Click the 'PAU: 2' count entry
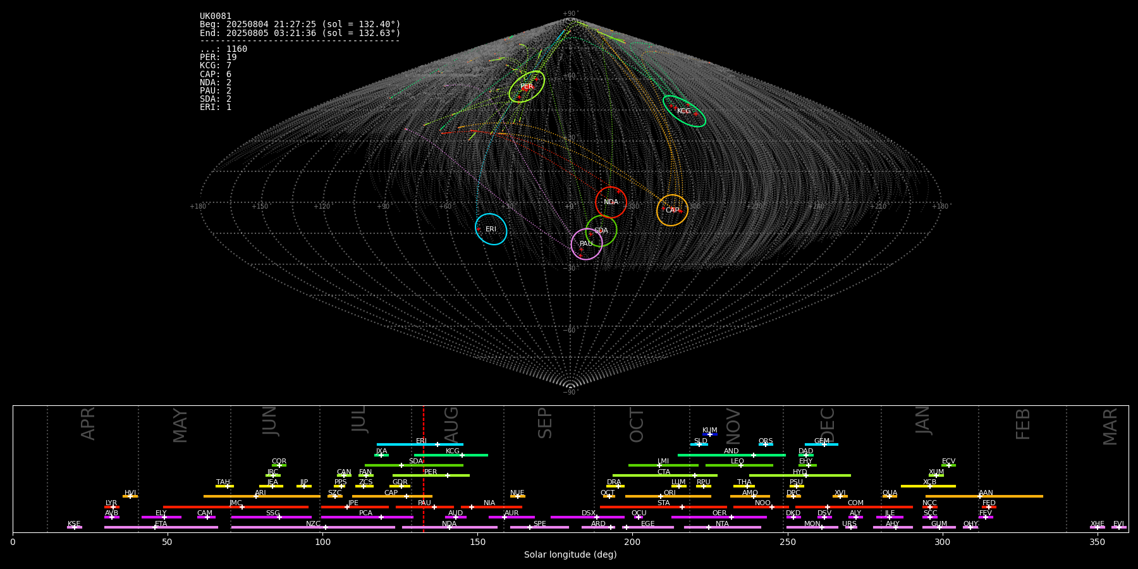The image size is (1138, 569). click(x=216, y=90)
